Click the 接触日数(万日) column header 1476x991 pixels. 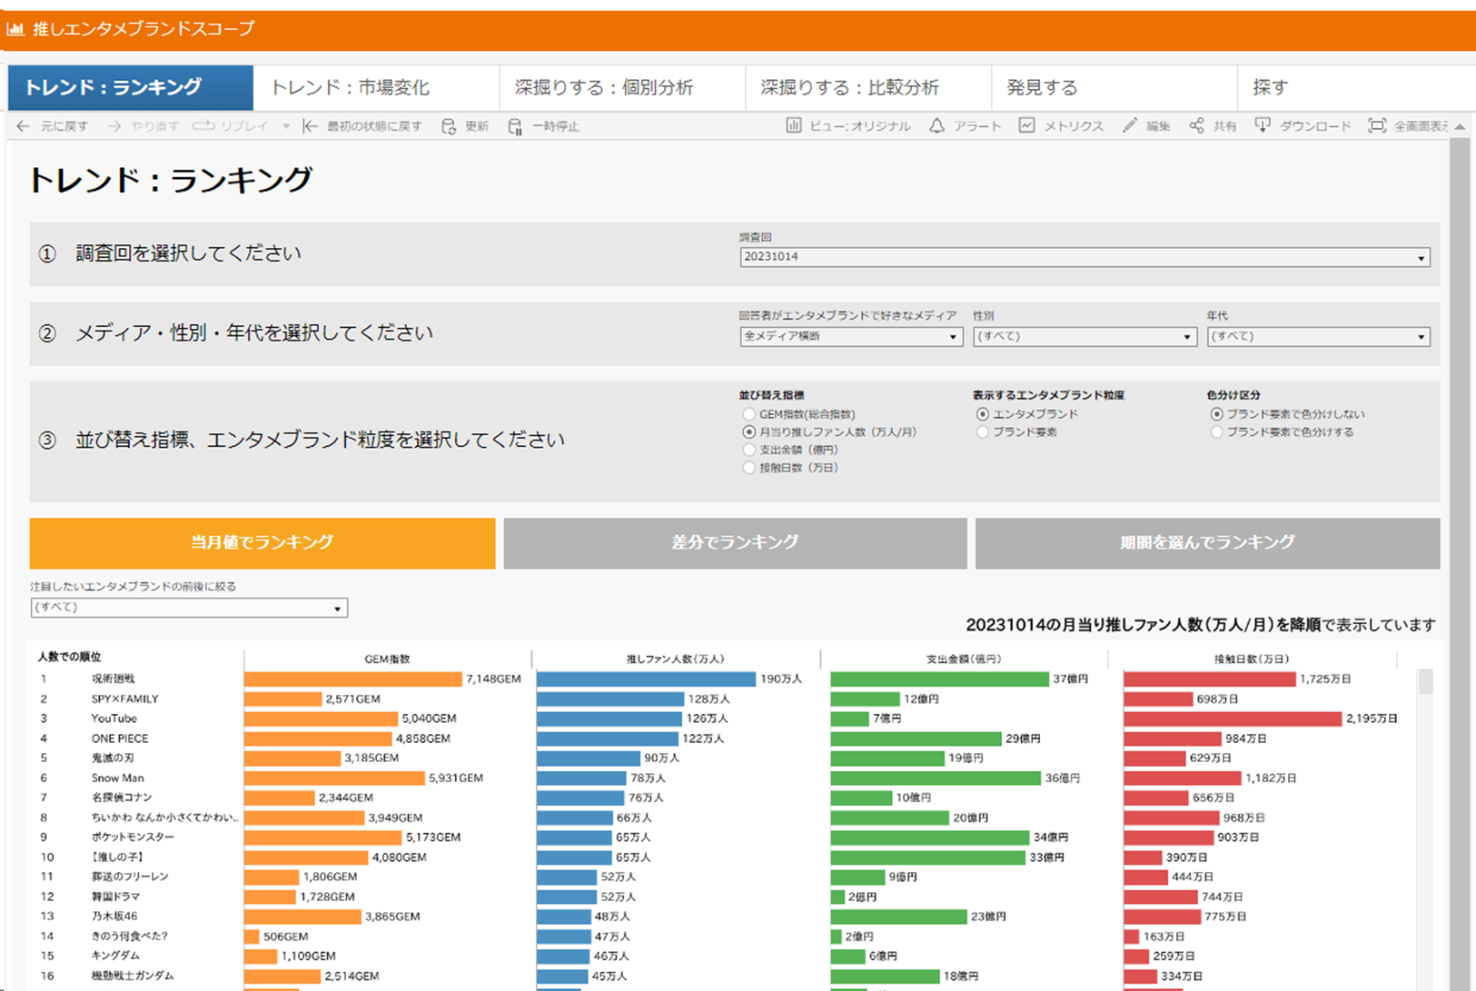(x=1252, y=659)
